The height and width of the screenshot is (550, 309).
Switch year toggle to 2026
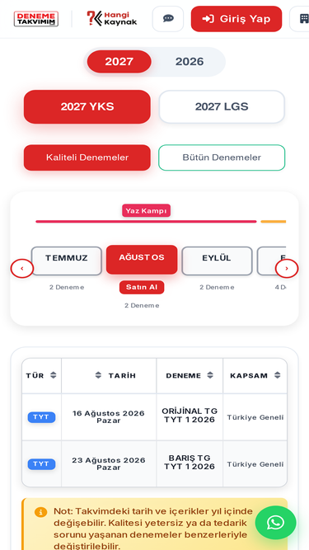[x=190, y=62]
